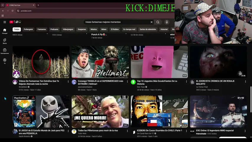Open the apps grid in bookmarks bar
The image size is (252, 142).
pyautogui.click(x=3, y=16)
